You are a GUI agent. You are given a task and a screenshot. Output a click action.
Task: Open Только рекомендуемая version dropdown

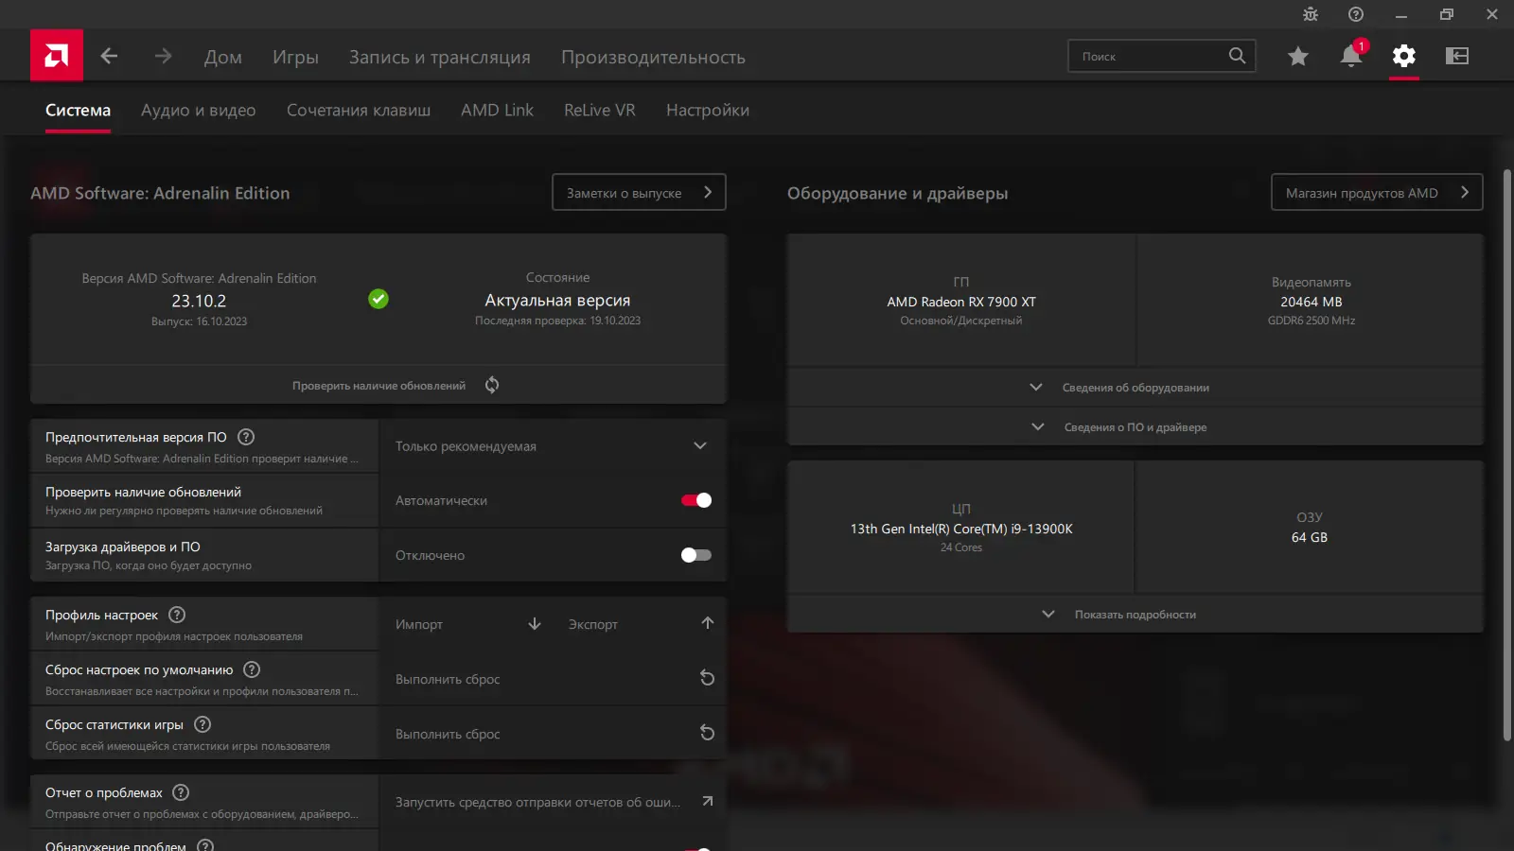553,446
